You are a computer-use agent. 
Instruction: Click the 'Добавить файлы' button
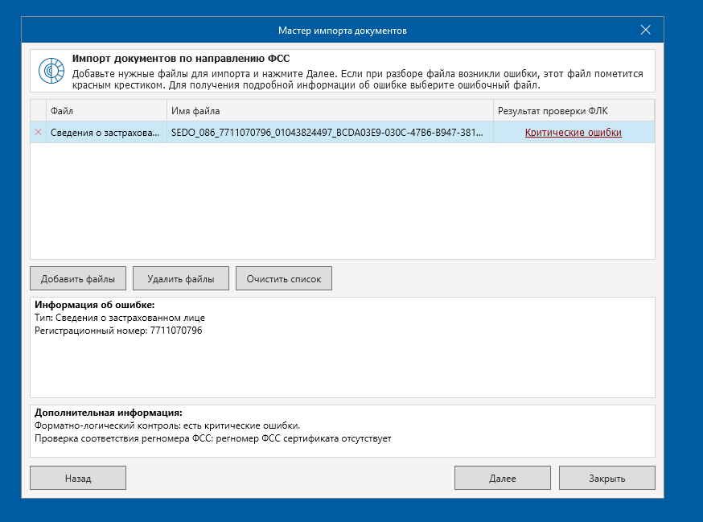pos(78,278)
